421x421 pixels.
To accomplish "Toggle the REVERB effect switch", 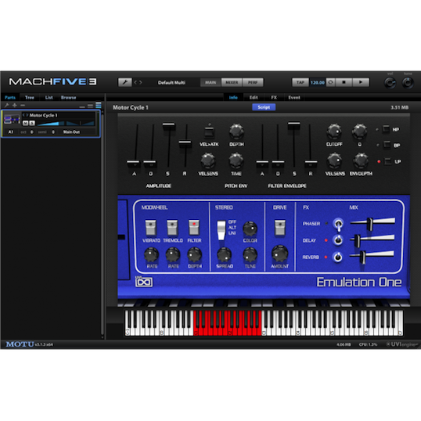I will tap(338, 257).
